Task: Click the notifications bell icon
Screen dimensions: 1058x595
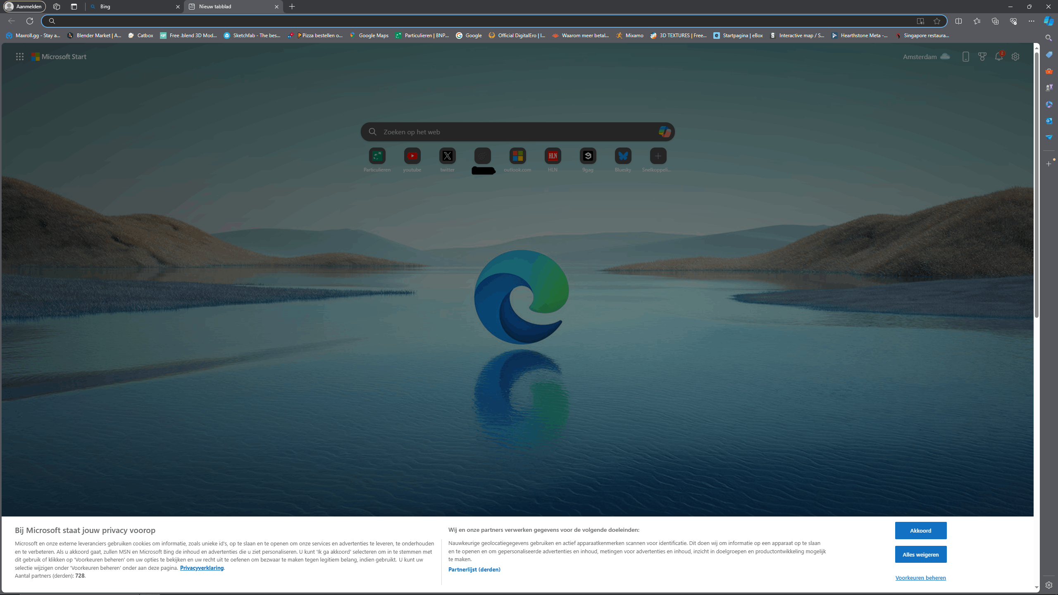Action: [x=998, y=57]
